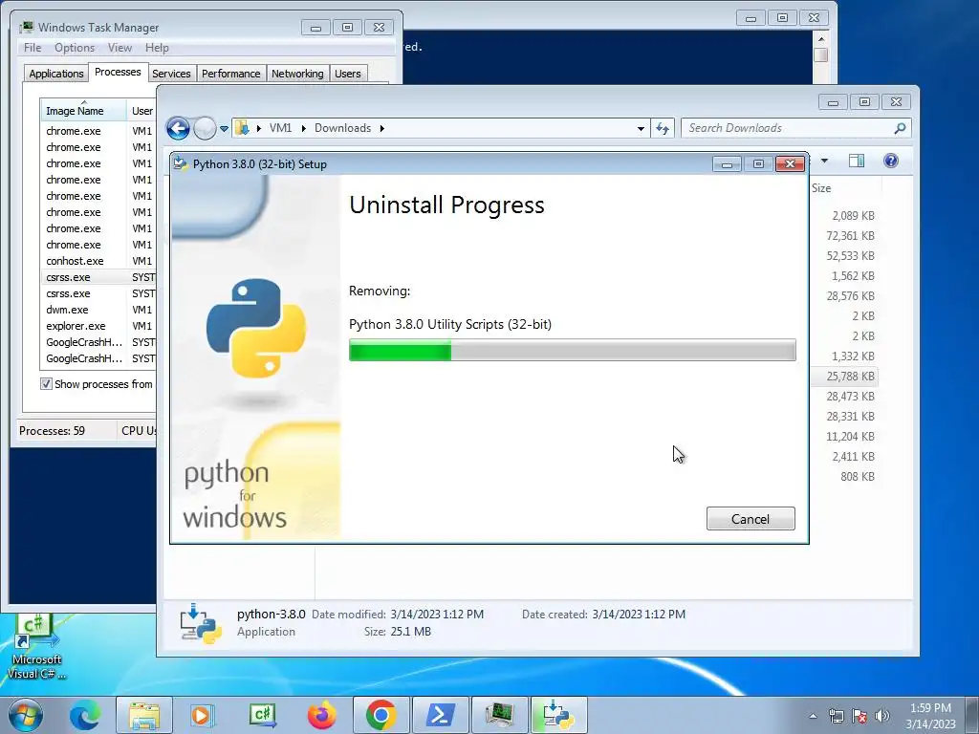Screen dimensions: 979x734
Task: Toggle Show processes from all users checkbox
Action: [46, 384]
